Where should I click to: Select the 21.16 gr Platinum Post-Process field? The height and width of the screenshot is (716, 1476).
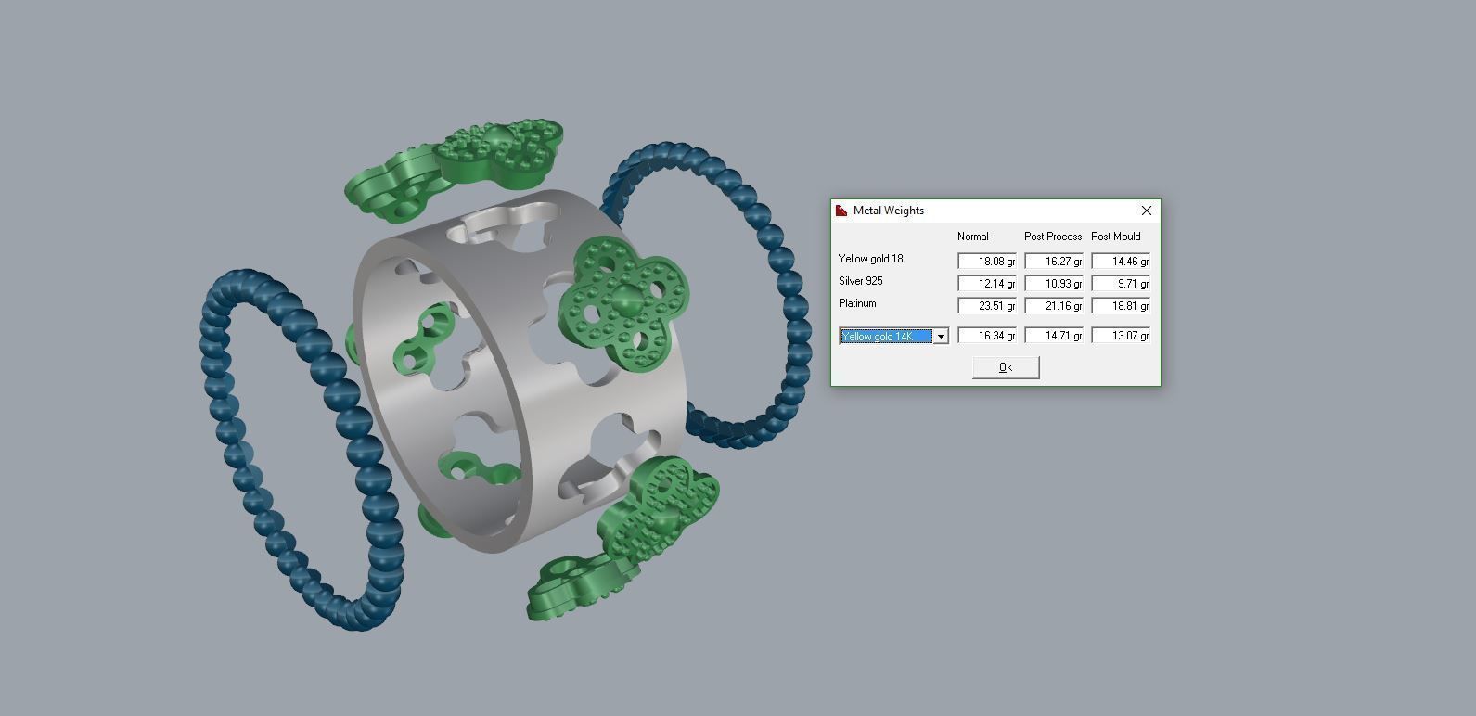tap(1054, 306)
